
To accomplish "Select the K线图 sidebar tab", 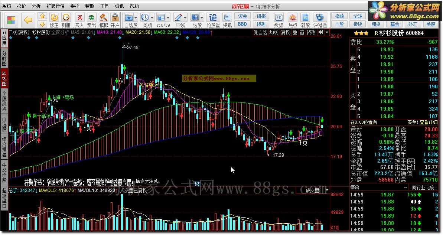I will coord(4,79).
